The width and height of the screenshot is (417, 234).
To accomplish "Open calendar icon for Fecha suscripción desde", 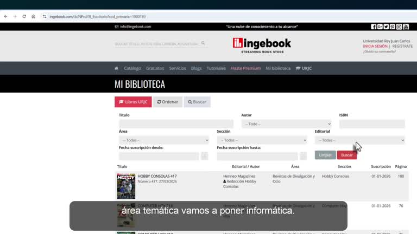I will 204,156.
